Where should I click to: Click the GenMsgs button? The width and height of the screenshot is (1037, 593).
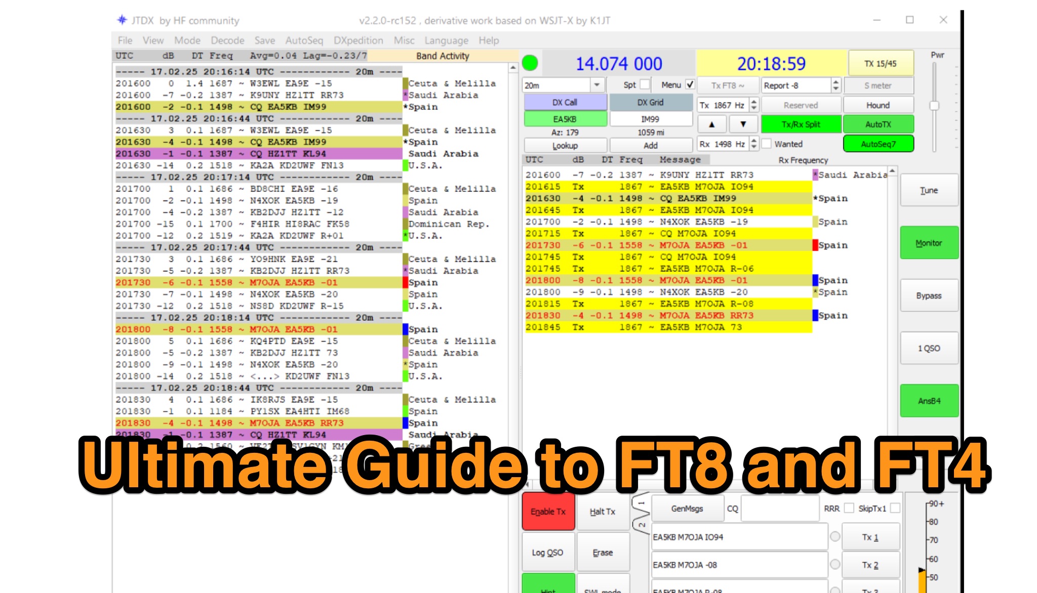[x=687, y=509]
